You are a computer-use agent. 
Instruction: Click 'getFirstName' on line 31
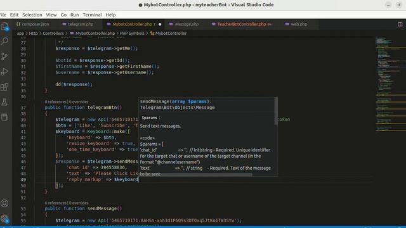[x=135, y=66]
